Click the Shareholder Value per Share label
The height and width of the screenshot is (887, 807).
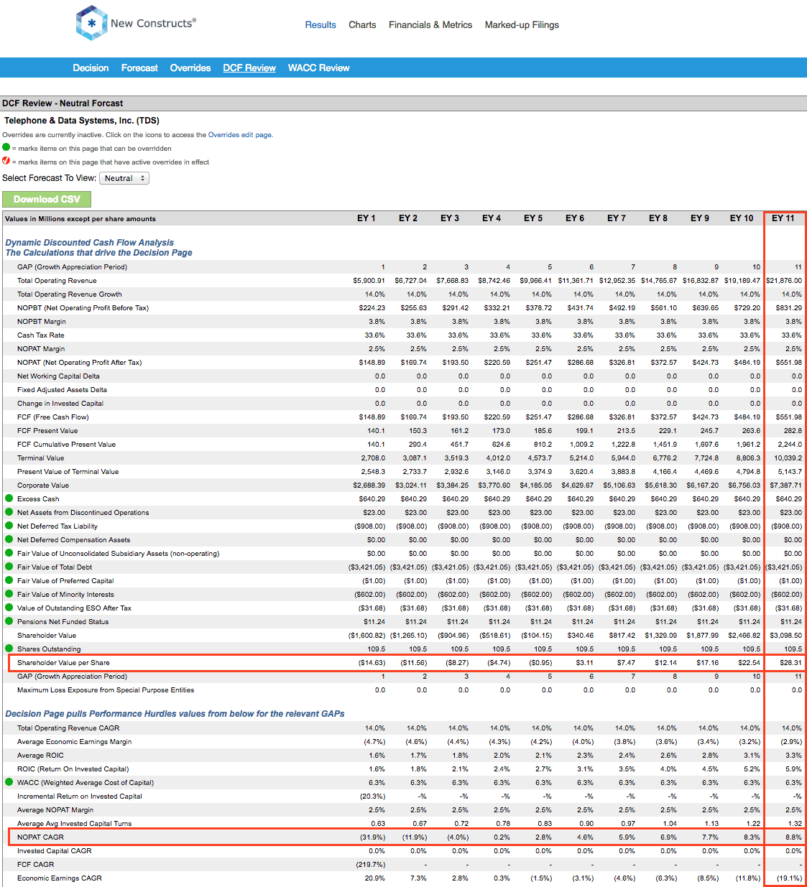pyautogui.click(x=63, y=662)
